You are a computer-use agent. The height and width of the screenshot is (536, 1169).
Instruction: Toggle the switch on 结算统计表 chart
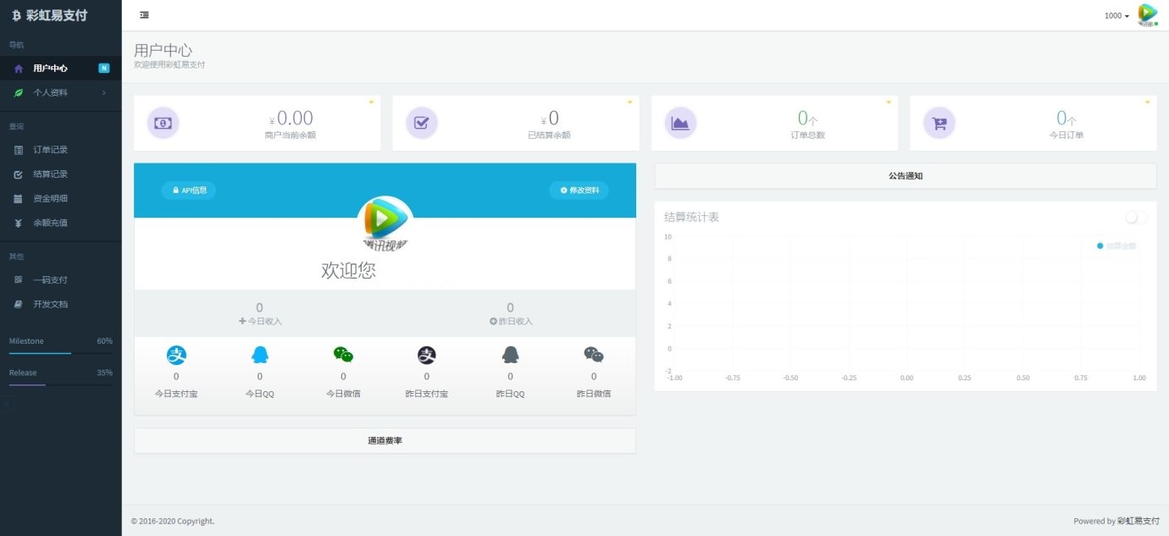[1136, 218]
